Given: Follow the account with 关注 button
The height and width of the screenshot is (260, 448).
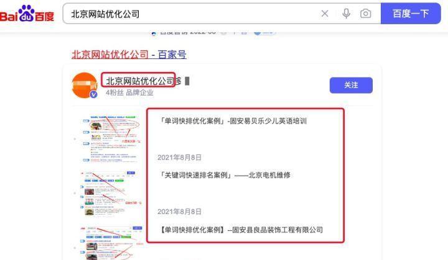Looking at the screenshot, I should tap(351, 85).
